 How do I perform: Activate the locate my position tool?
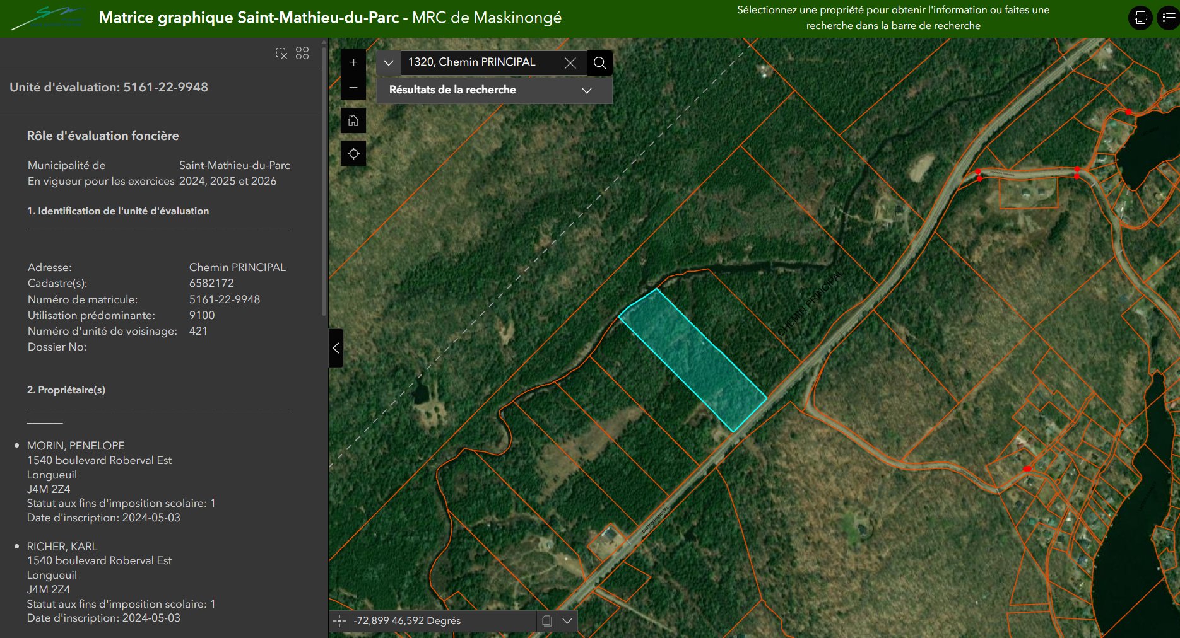click(353, 153)
